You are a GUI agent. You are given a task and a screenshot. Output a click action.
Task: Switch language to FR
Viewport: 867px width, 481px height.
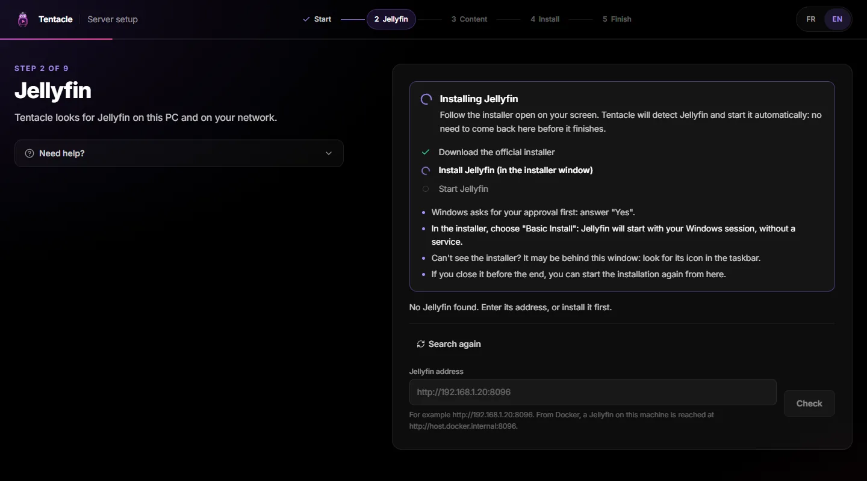click(x=811, y=19)
